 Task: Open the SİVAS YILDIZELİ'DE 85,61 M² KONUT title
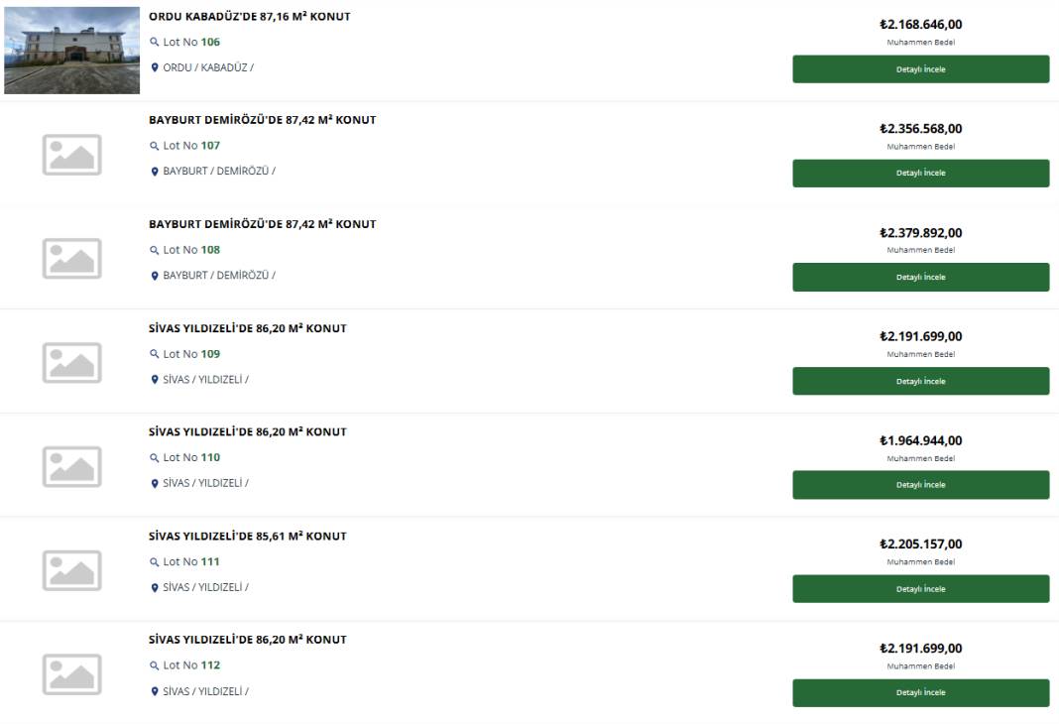tap(248, 537)
